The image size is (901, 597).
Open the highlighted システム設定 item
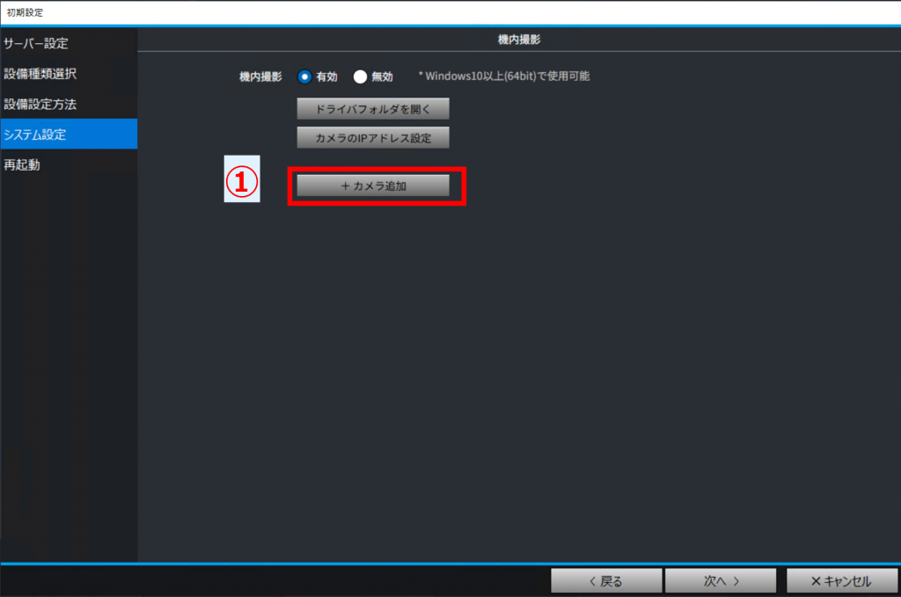[69, 135]
